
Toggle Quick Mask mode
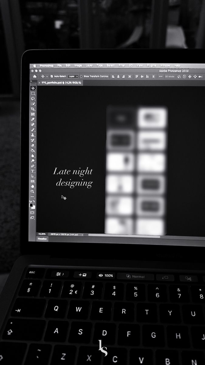click(x=33, y=213)
